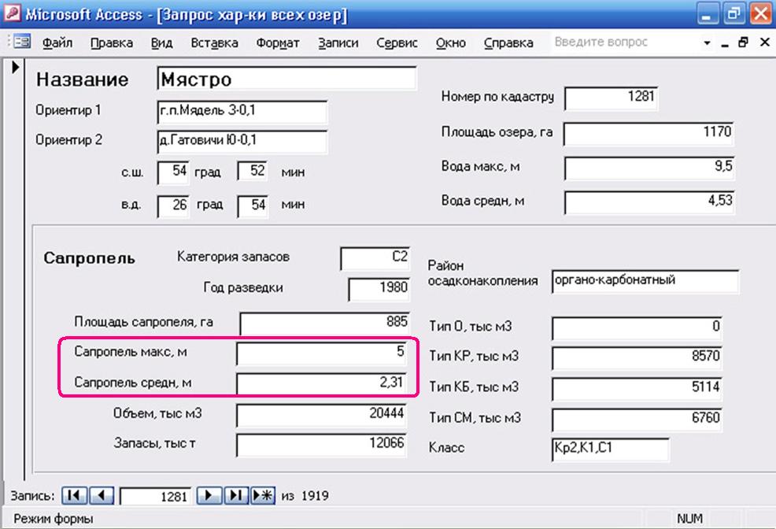Viewport: 776px width, 529px height.
Task: Jump to last record button
Action: 235,495
